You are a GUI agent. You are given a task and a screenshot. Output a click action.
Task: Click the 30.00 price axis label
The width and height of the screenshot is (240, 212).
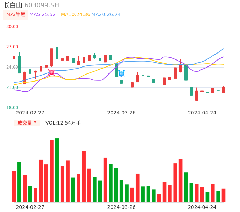click(x=12, y=27)
